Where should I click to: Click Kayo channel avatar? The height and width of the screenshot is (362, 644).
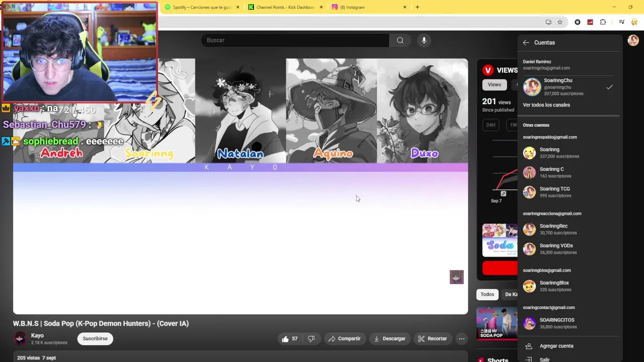pos(20,339)
